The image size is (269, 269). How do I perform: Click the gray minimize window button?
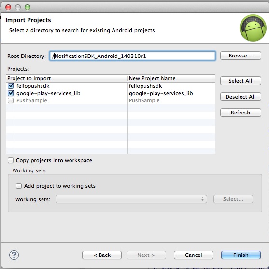[18, 7]
